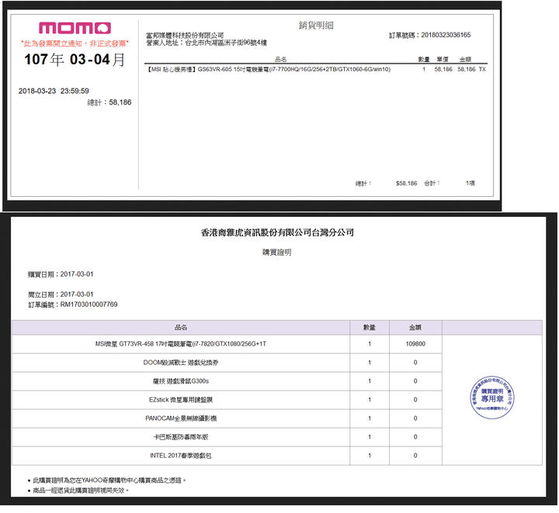The width and height of the screenshot is (559, 513).
Task: Select the MSI GS63VR-605 item description
Action: click(x=269, y=70)
